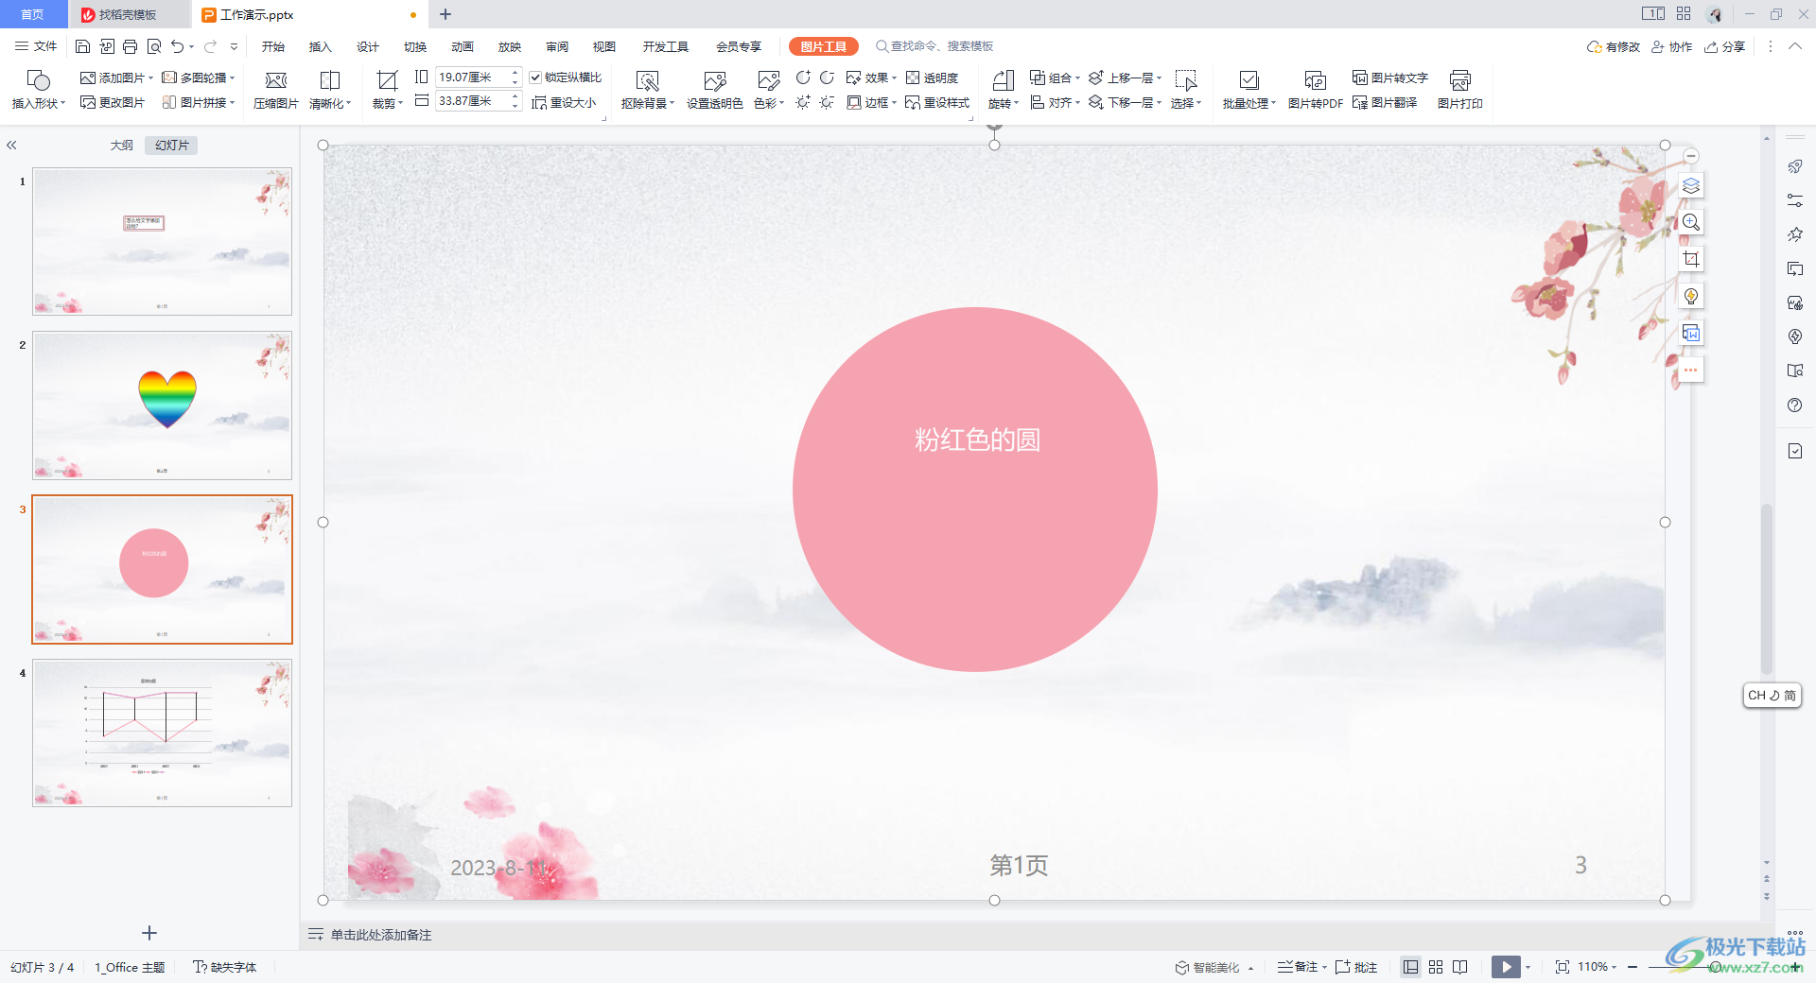The image size is (1816, 983).
Task: Click 透明度 transparency tool
Action: [x=932, y=78]
